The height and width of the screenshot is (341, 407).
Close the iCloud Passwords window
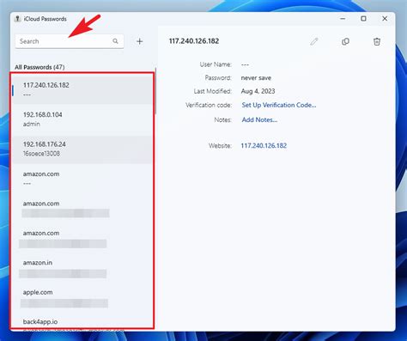point(385,19)
